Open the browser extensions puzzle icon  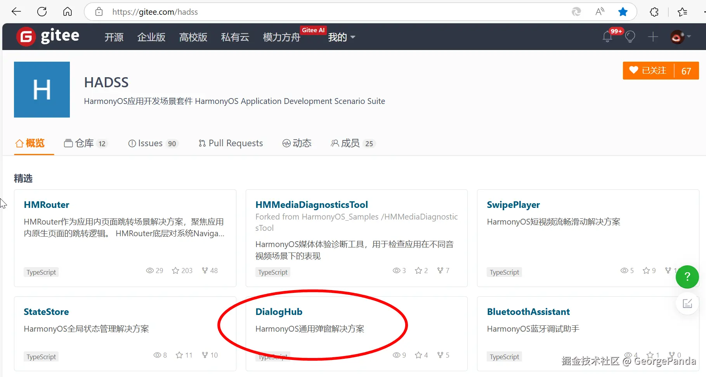[x=654, y=12]
